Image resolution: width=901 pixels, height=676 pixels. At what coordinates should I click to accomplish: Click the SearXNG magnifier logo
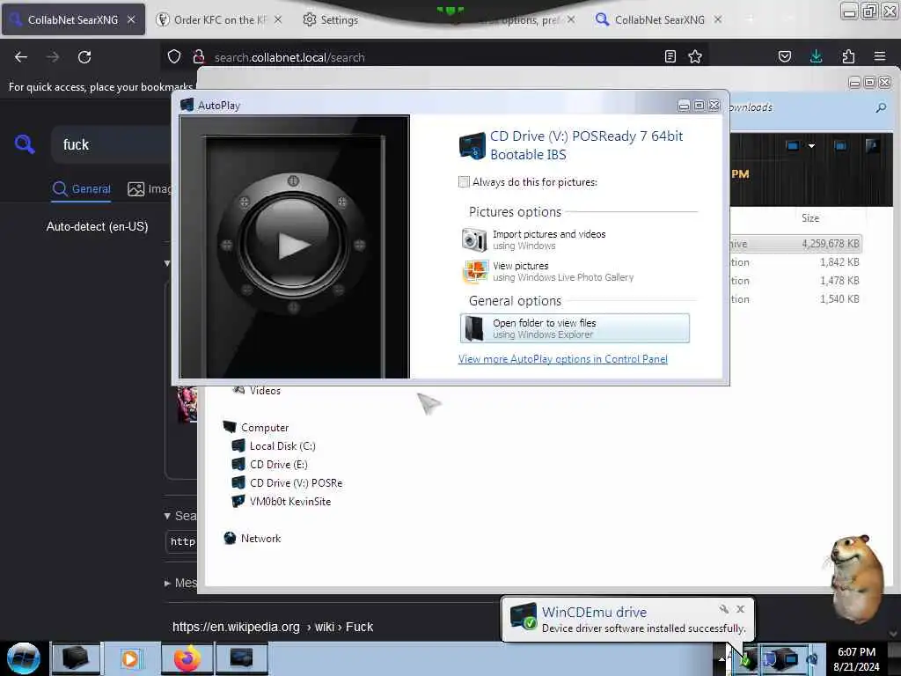(x=25, y=143)
